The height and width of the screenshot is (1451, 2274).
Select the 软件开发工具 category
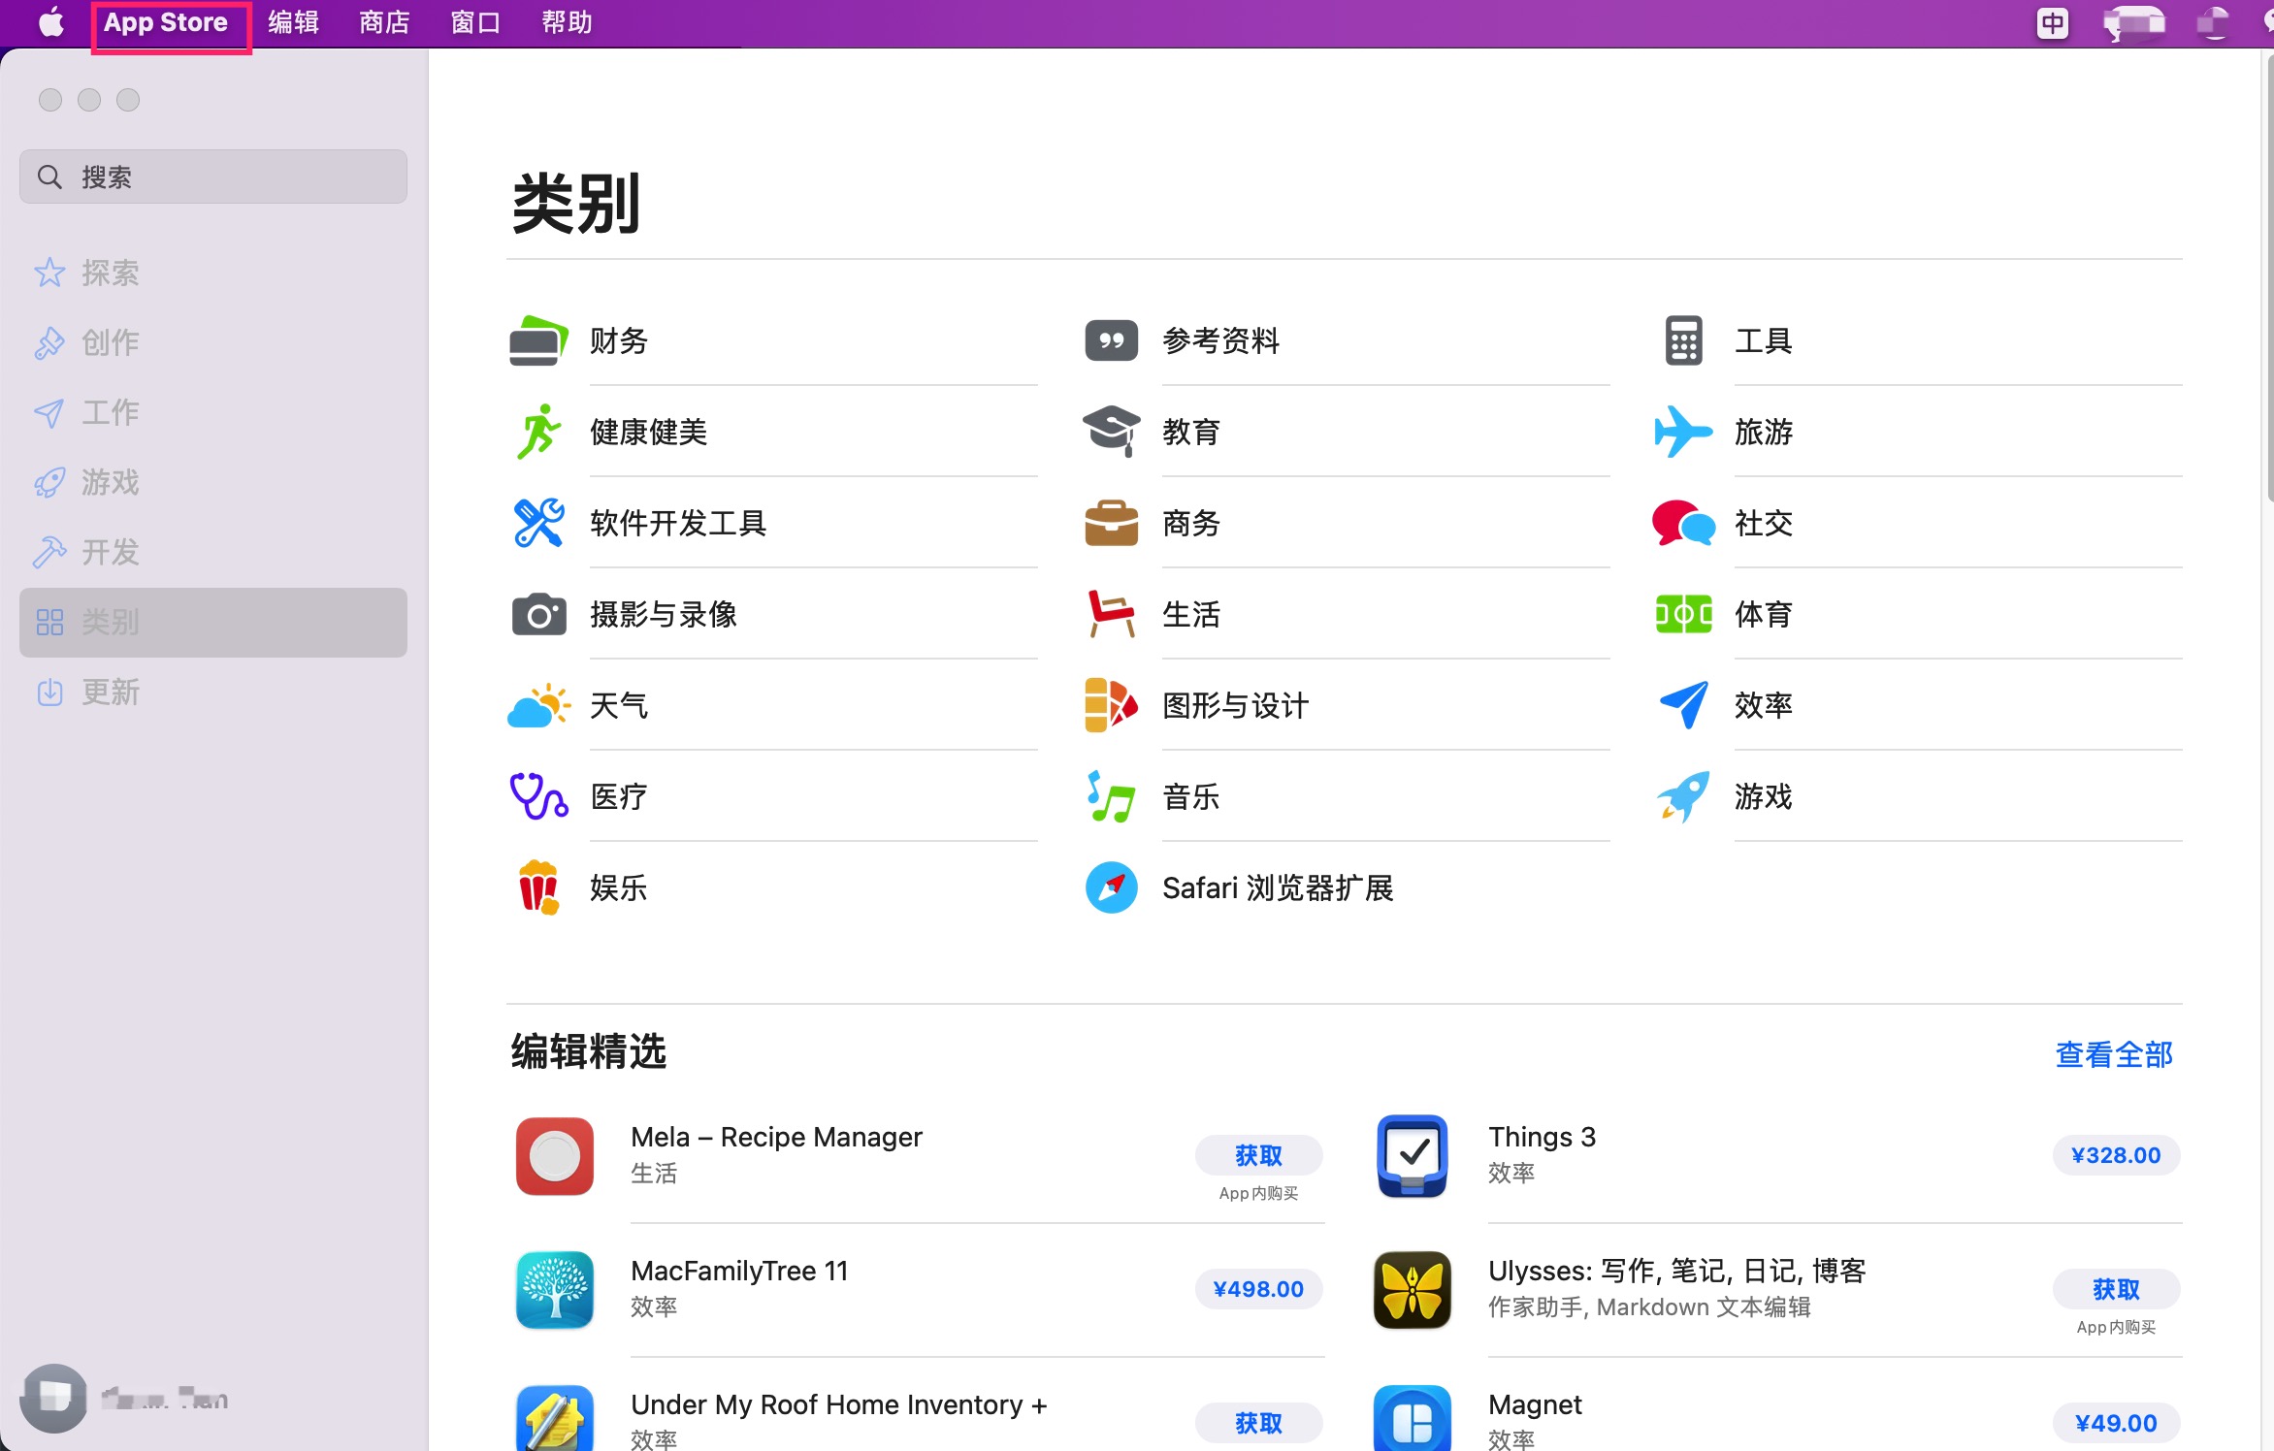coord(676,523)
